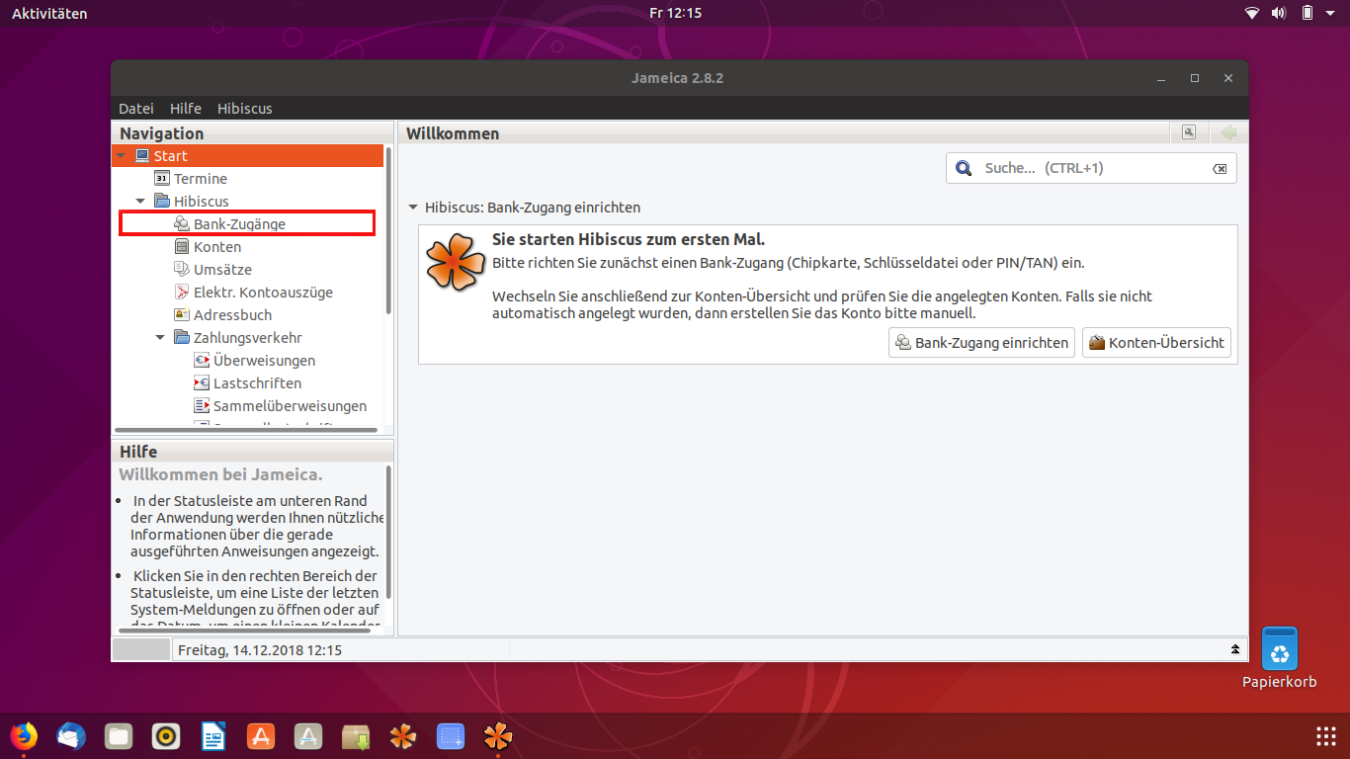Open Termine calendar entry in navigation
Viewport: 1350px width, 759px height.
click(191, 179)
